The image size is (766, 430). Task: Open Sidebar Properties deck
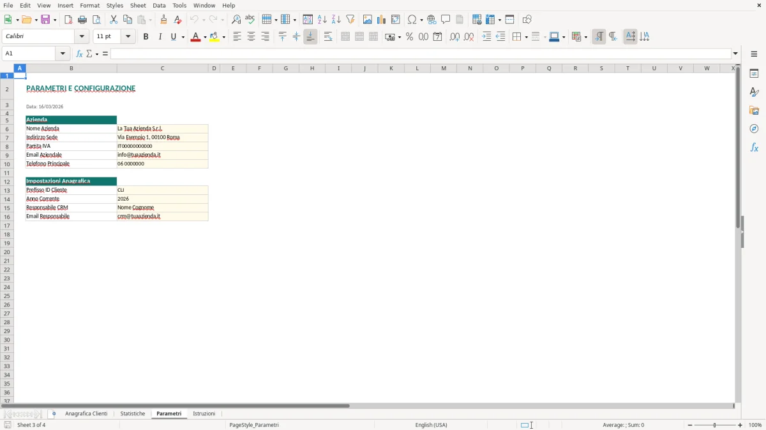coord(754,74)
